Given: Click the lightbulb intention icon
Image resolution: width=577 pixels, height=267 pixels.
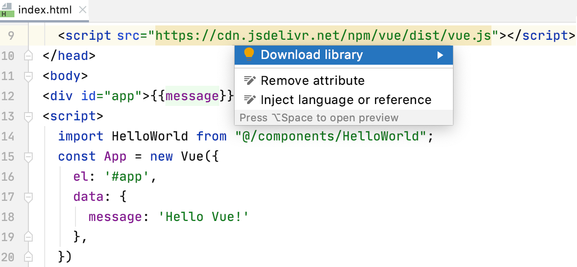Looking at the screenshot, I should click(249, 54).
